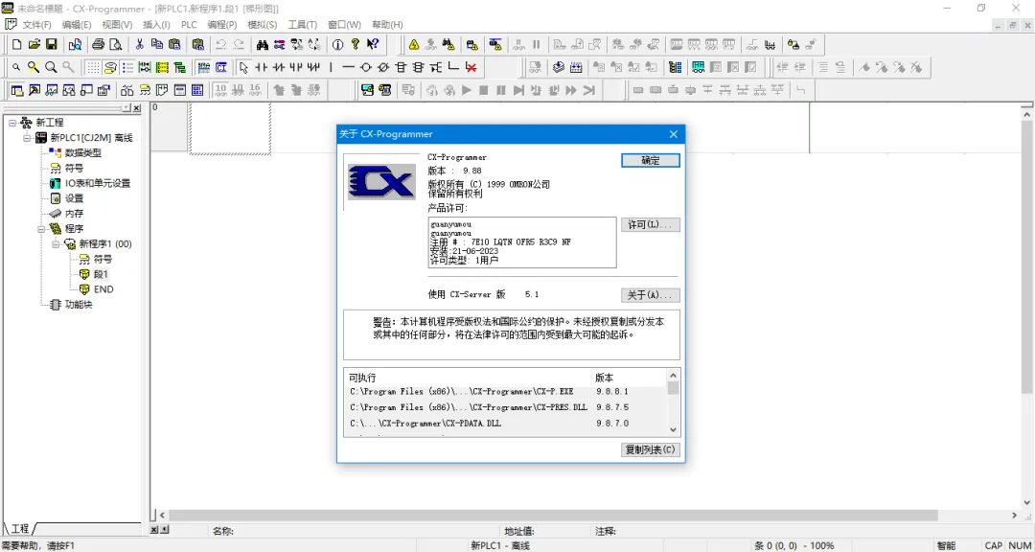Select the arrow selection mode tool
This screenshot has width=1035, height=552.
point(244,67)
